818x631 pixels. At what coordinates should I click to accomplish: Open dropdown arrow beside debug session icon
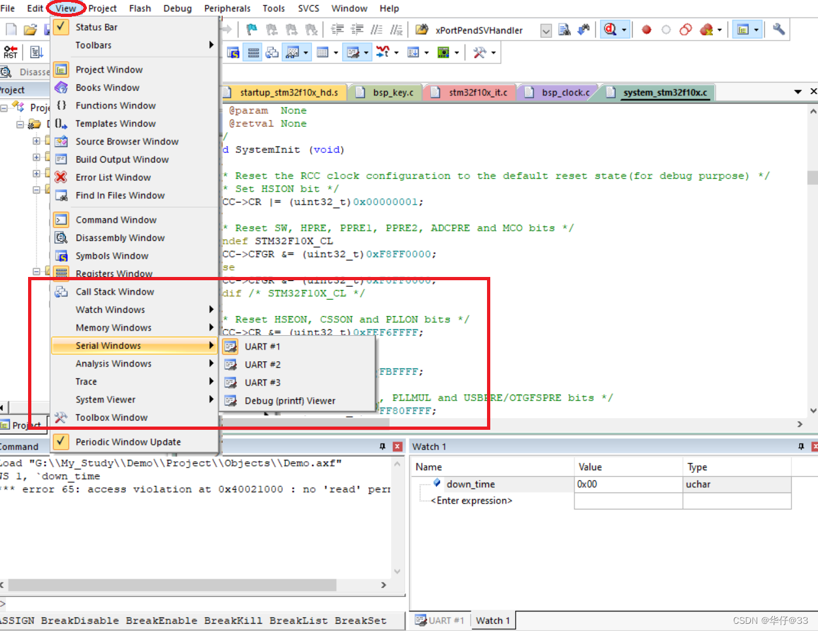click(x=624, y=29)
